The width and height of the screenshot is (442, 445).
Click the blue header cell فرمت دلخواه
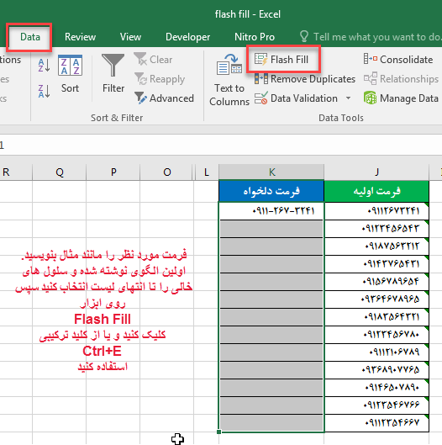(271, 191)
